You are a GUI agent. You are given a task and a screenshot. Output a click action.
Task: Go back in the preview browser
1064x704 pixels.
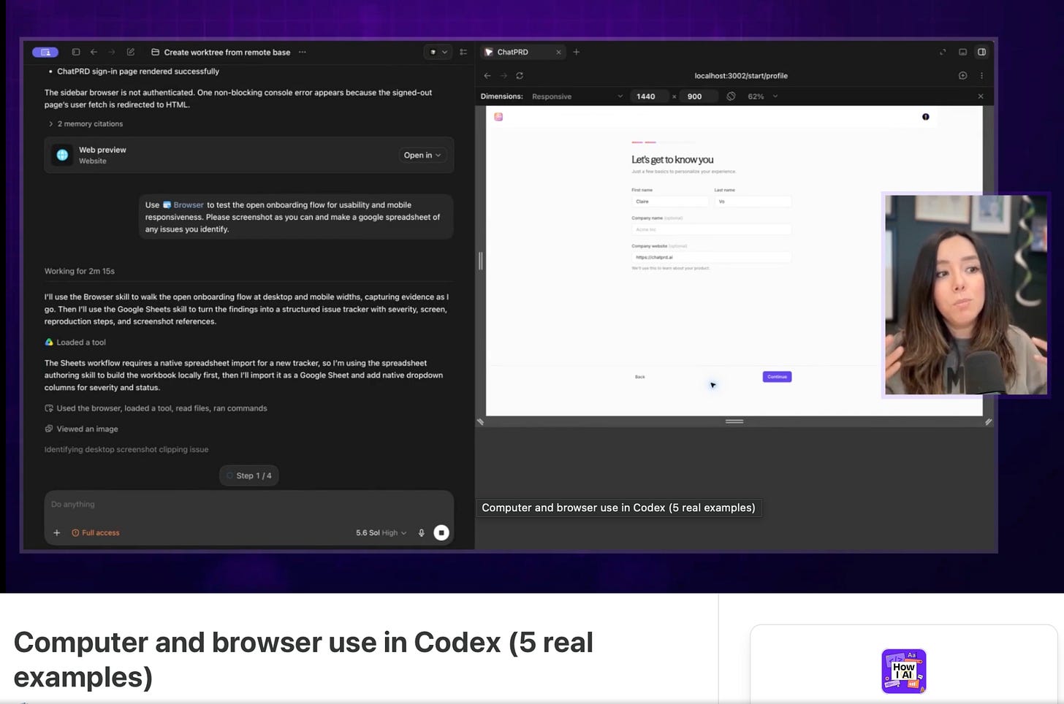point(487,75)
